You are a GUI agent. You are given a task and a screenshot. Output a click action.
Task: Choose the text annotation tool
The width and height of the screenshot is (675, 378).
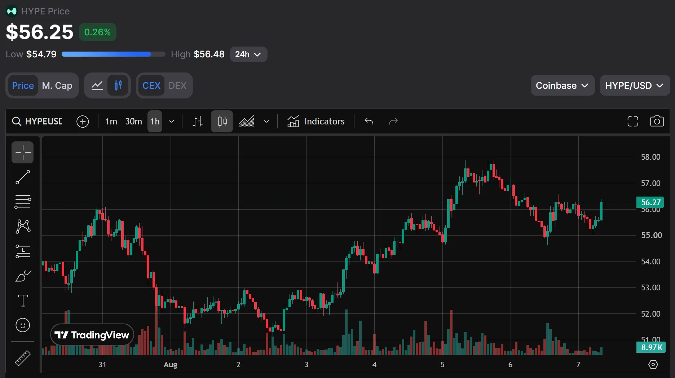click(x=23, y=300)
